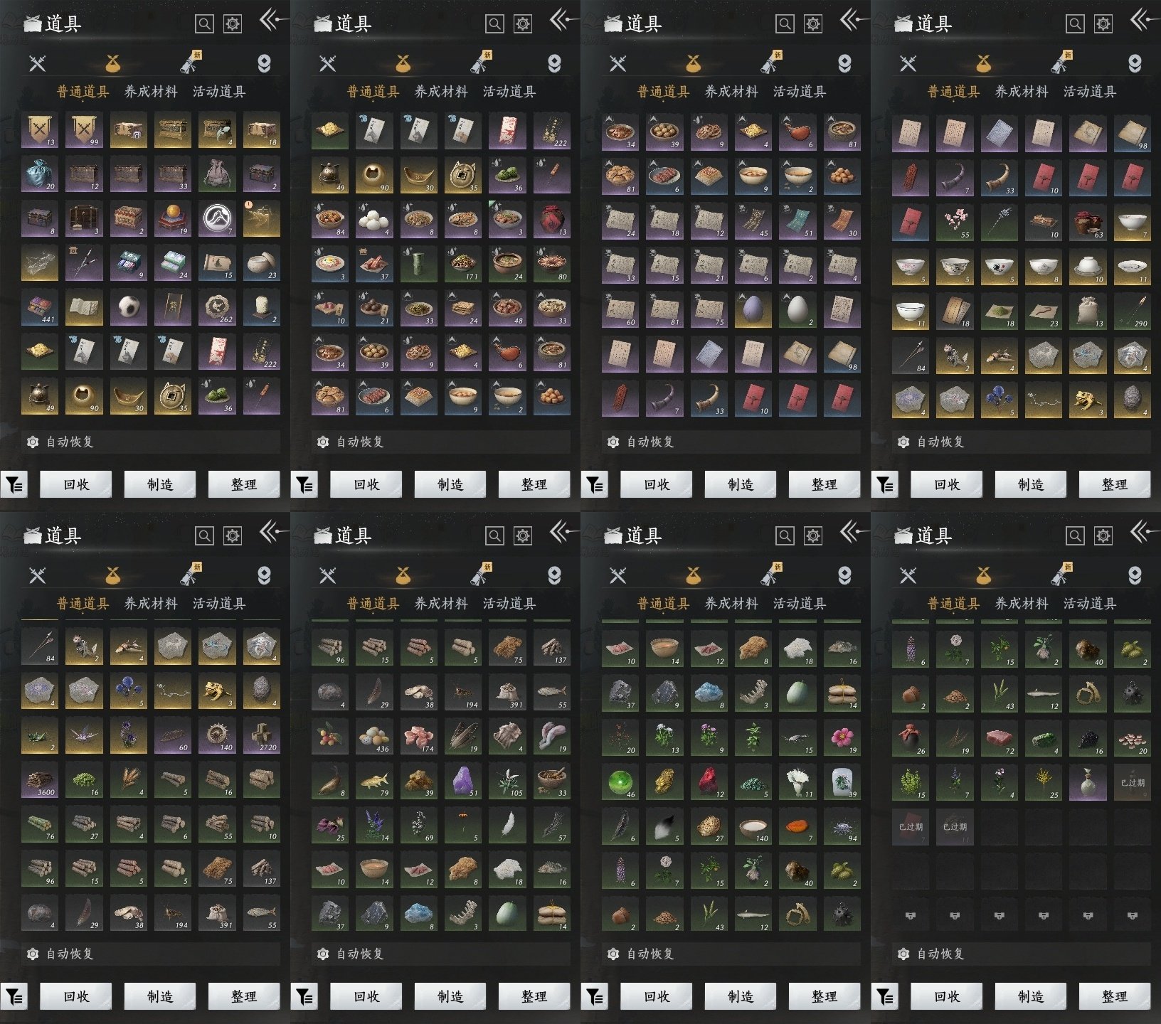This screenshot has width=1161, height=1024.
Task: Toggle filter icon beside 回收 in expired-items panel
Action: 884,997
